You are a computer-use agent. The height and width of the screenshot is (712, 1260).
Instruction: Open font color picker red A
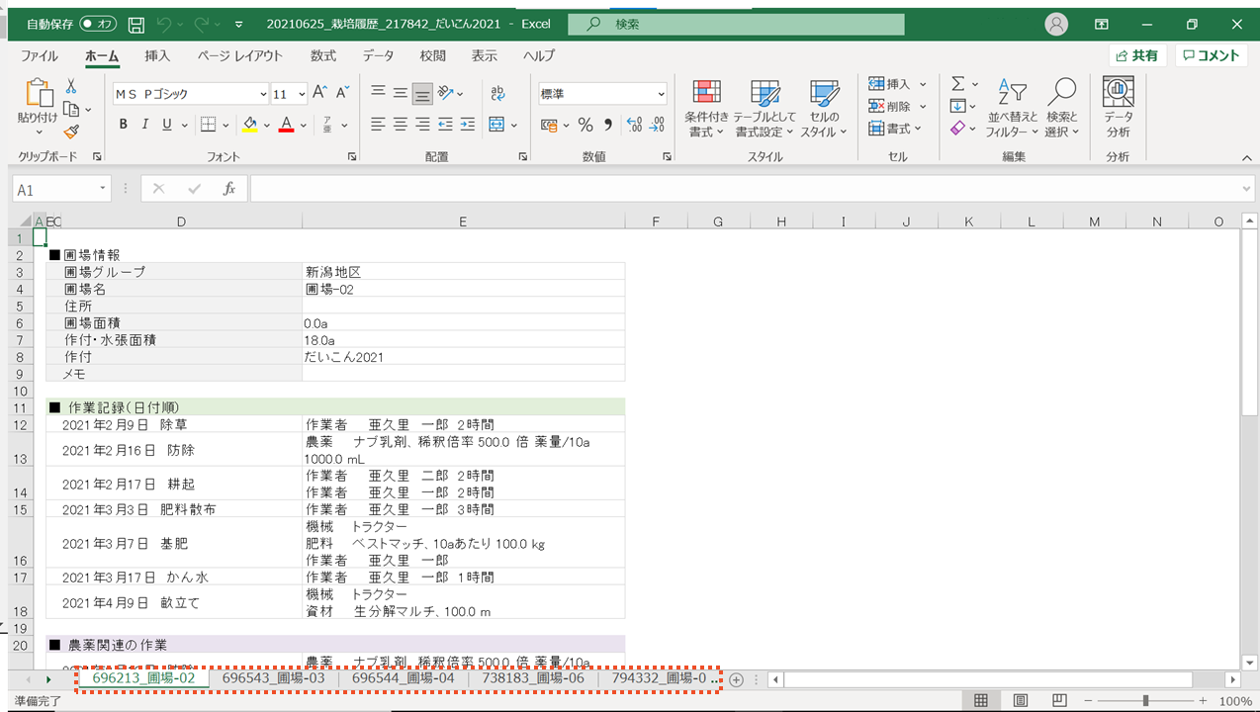tap(286, 125)
